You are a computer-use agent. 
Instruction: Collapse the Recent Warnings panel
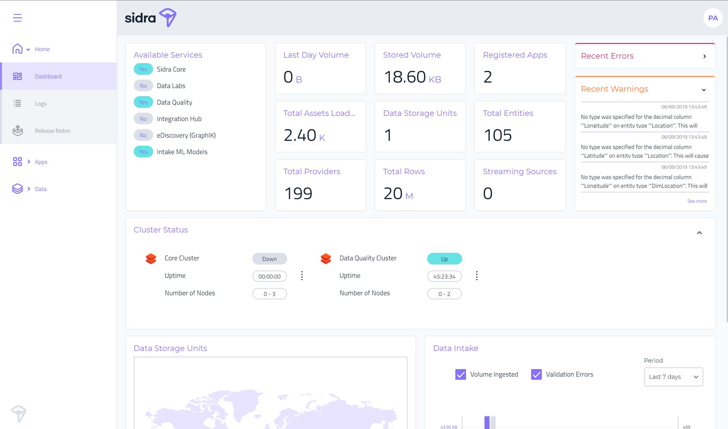coord(704,90)
